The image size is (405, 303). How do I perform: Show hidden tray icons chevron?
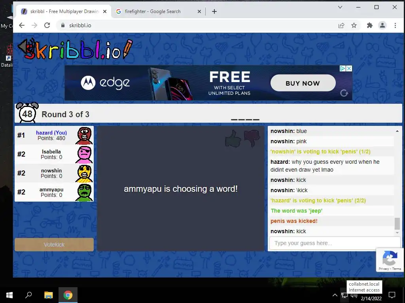[335, 295]
